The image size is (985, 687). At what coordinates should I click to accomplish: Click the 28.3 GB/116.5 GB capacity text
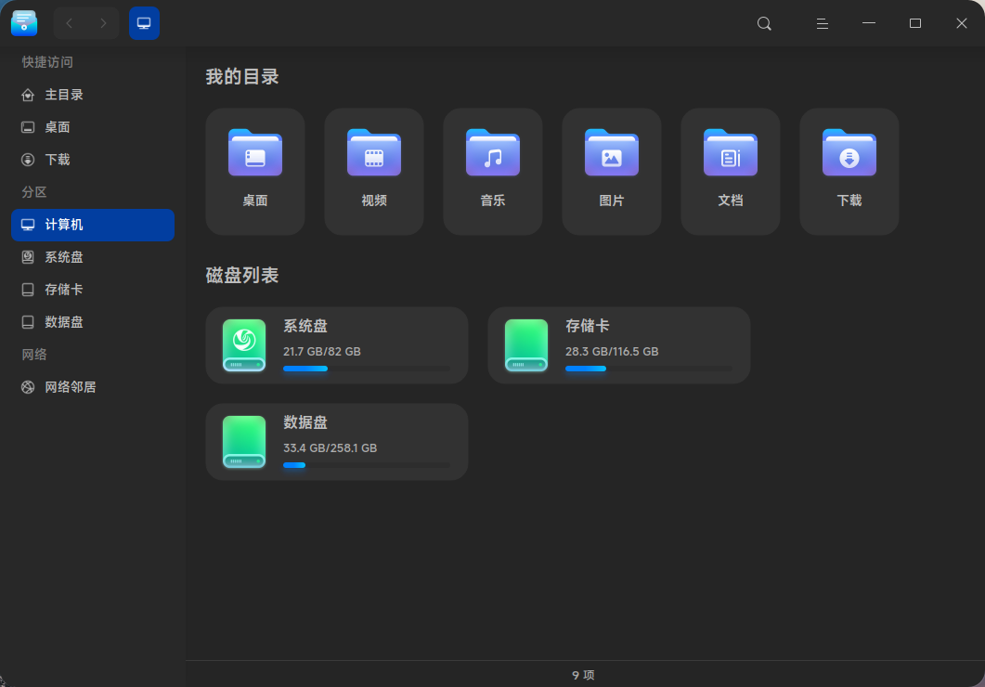(612, 352)
